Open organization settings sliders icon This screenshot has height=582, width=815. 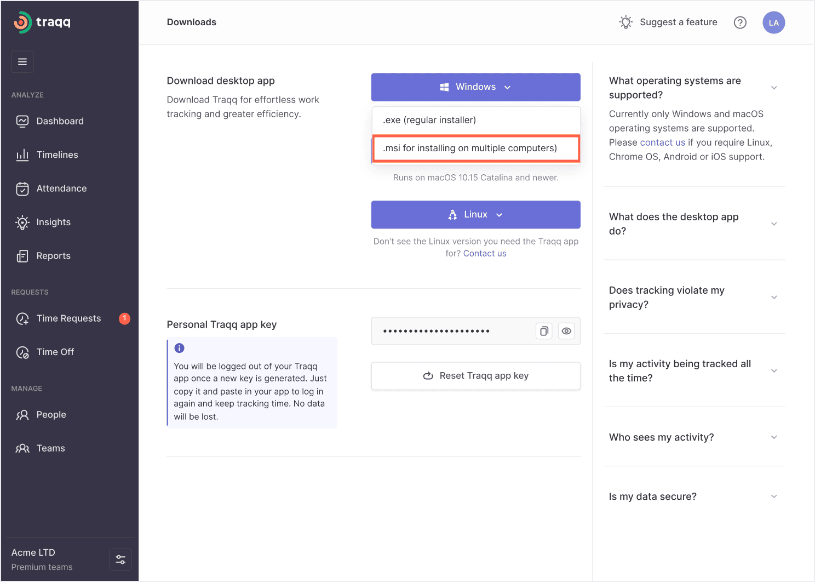coord(120,560)
